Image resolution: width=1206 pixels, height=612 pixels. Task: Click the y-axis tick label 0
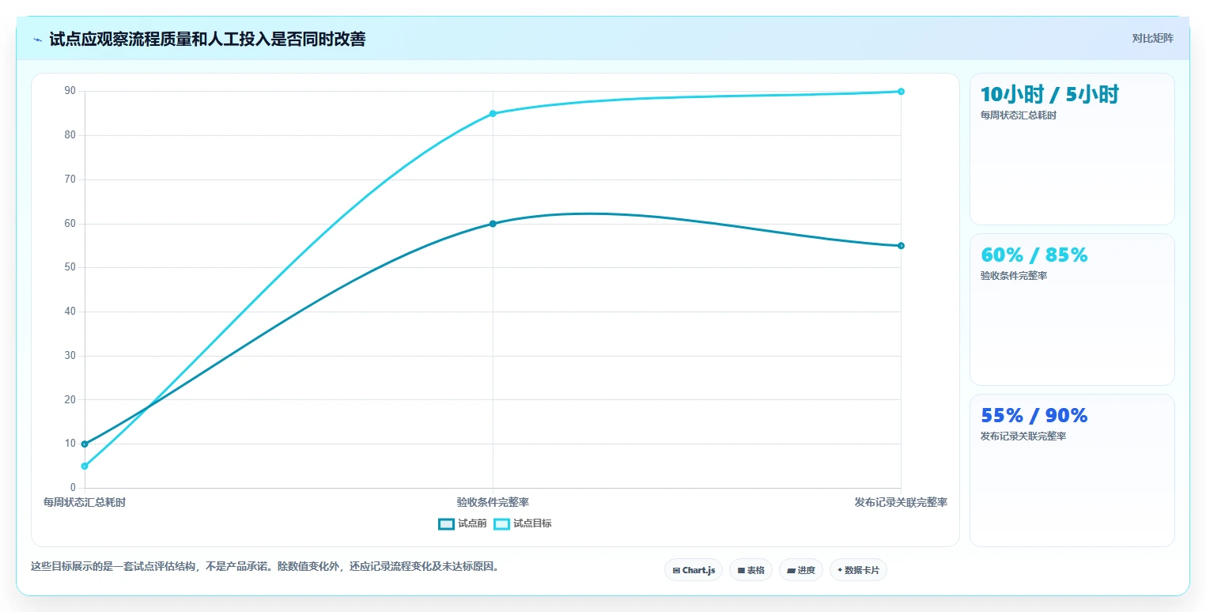pos(73,488)
